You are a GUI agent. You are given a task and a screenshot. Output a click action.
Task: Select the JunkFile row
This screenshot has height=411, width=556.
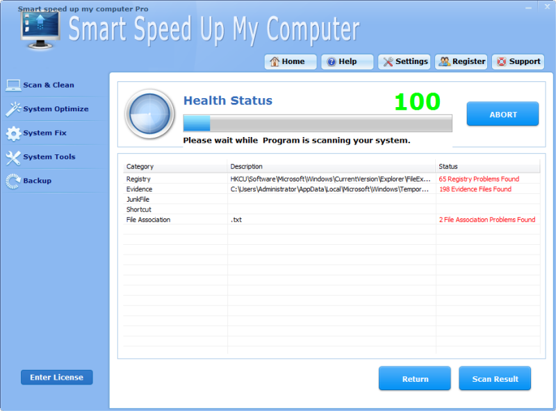point(332,200)
